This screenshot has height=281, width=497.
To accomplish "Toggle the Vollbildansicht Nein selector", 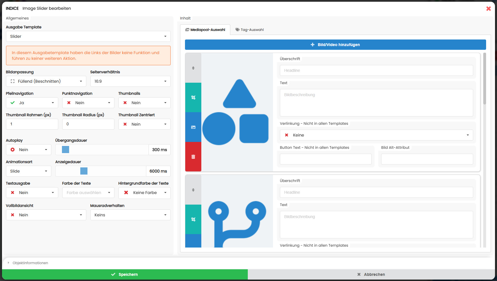I will pos(46,215).
